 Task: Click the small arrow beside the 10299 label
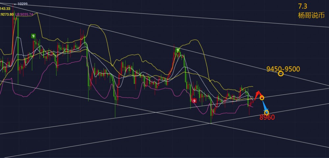pos(15,4)
